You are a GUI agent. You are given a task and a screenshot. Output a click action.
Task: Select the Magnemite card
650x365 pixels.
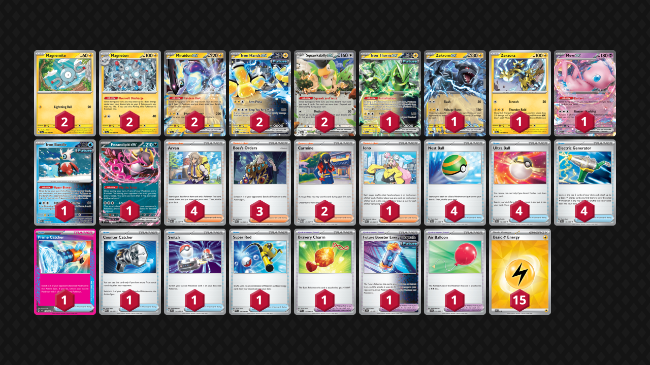(65, 93)
